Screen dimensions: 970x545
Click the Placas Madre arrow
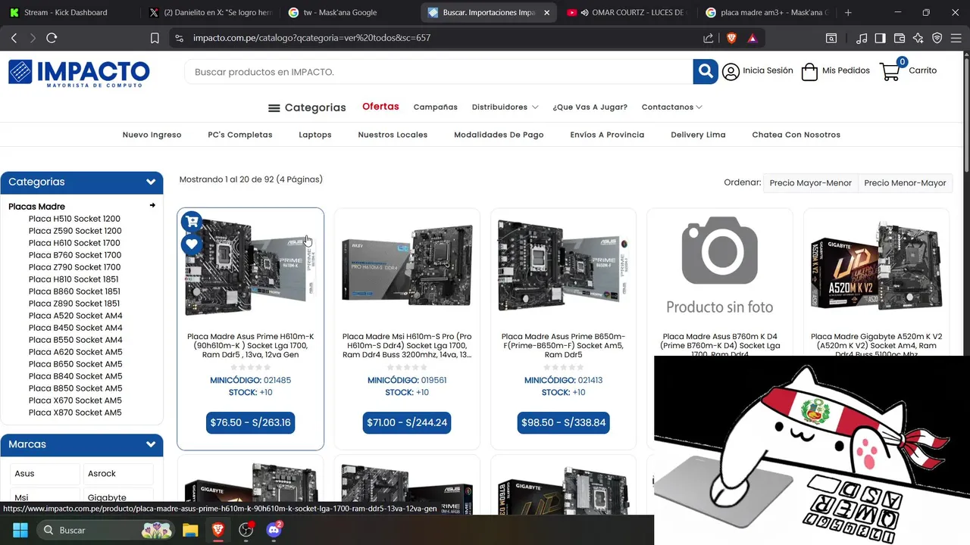coord(152,205)
